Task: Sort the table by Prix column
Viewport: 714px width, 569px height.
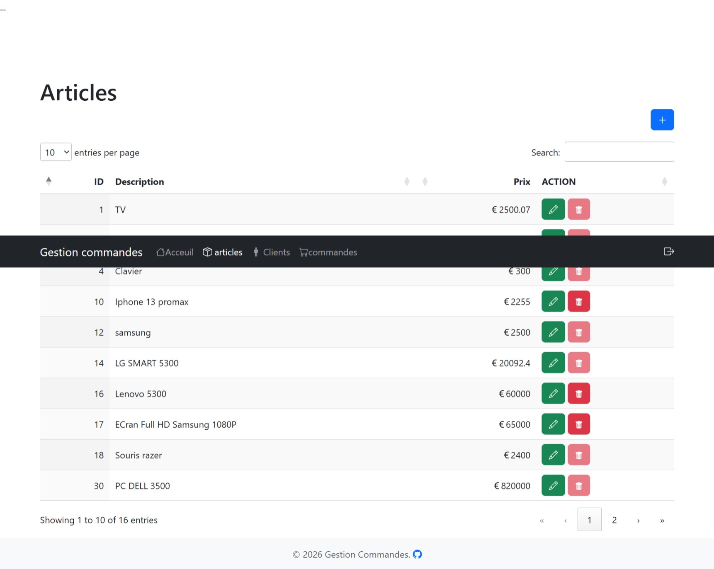Action: tap(521, 182)
